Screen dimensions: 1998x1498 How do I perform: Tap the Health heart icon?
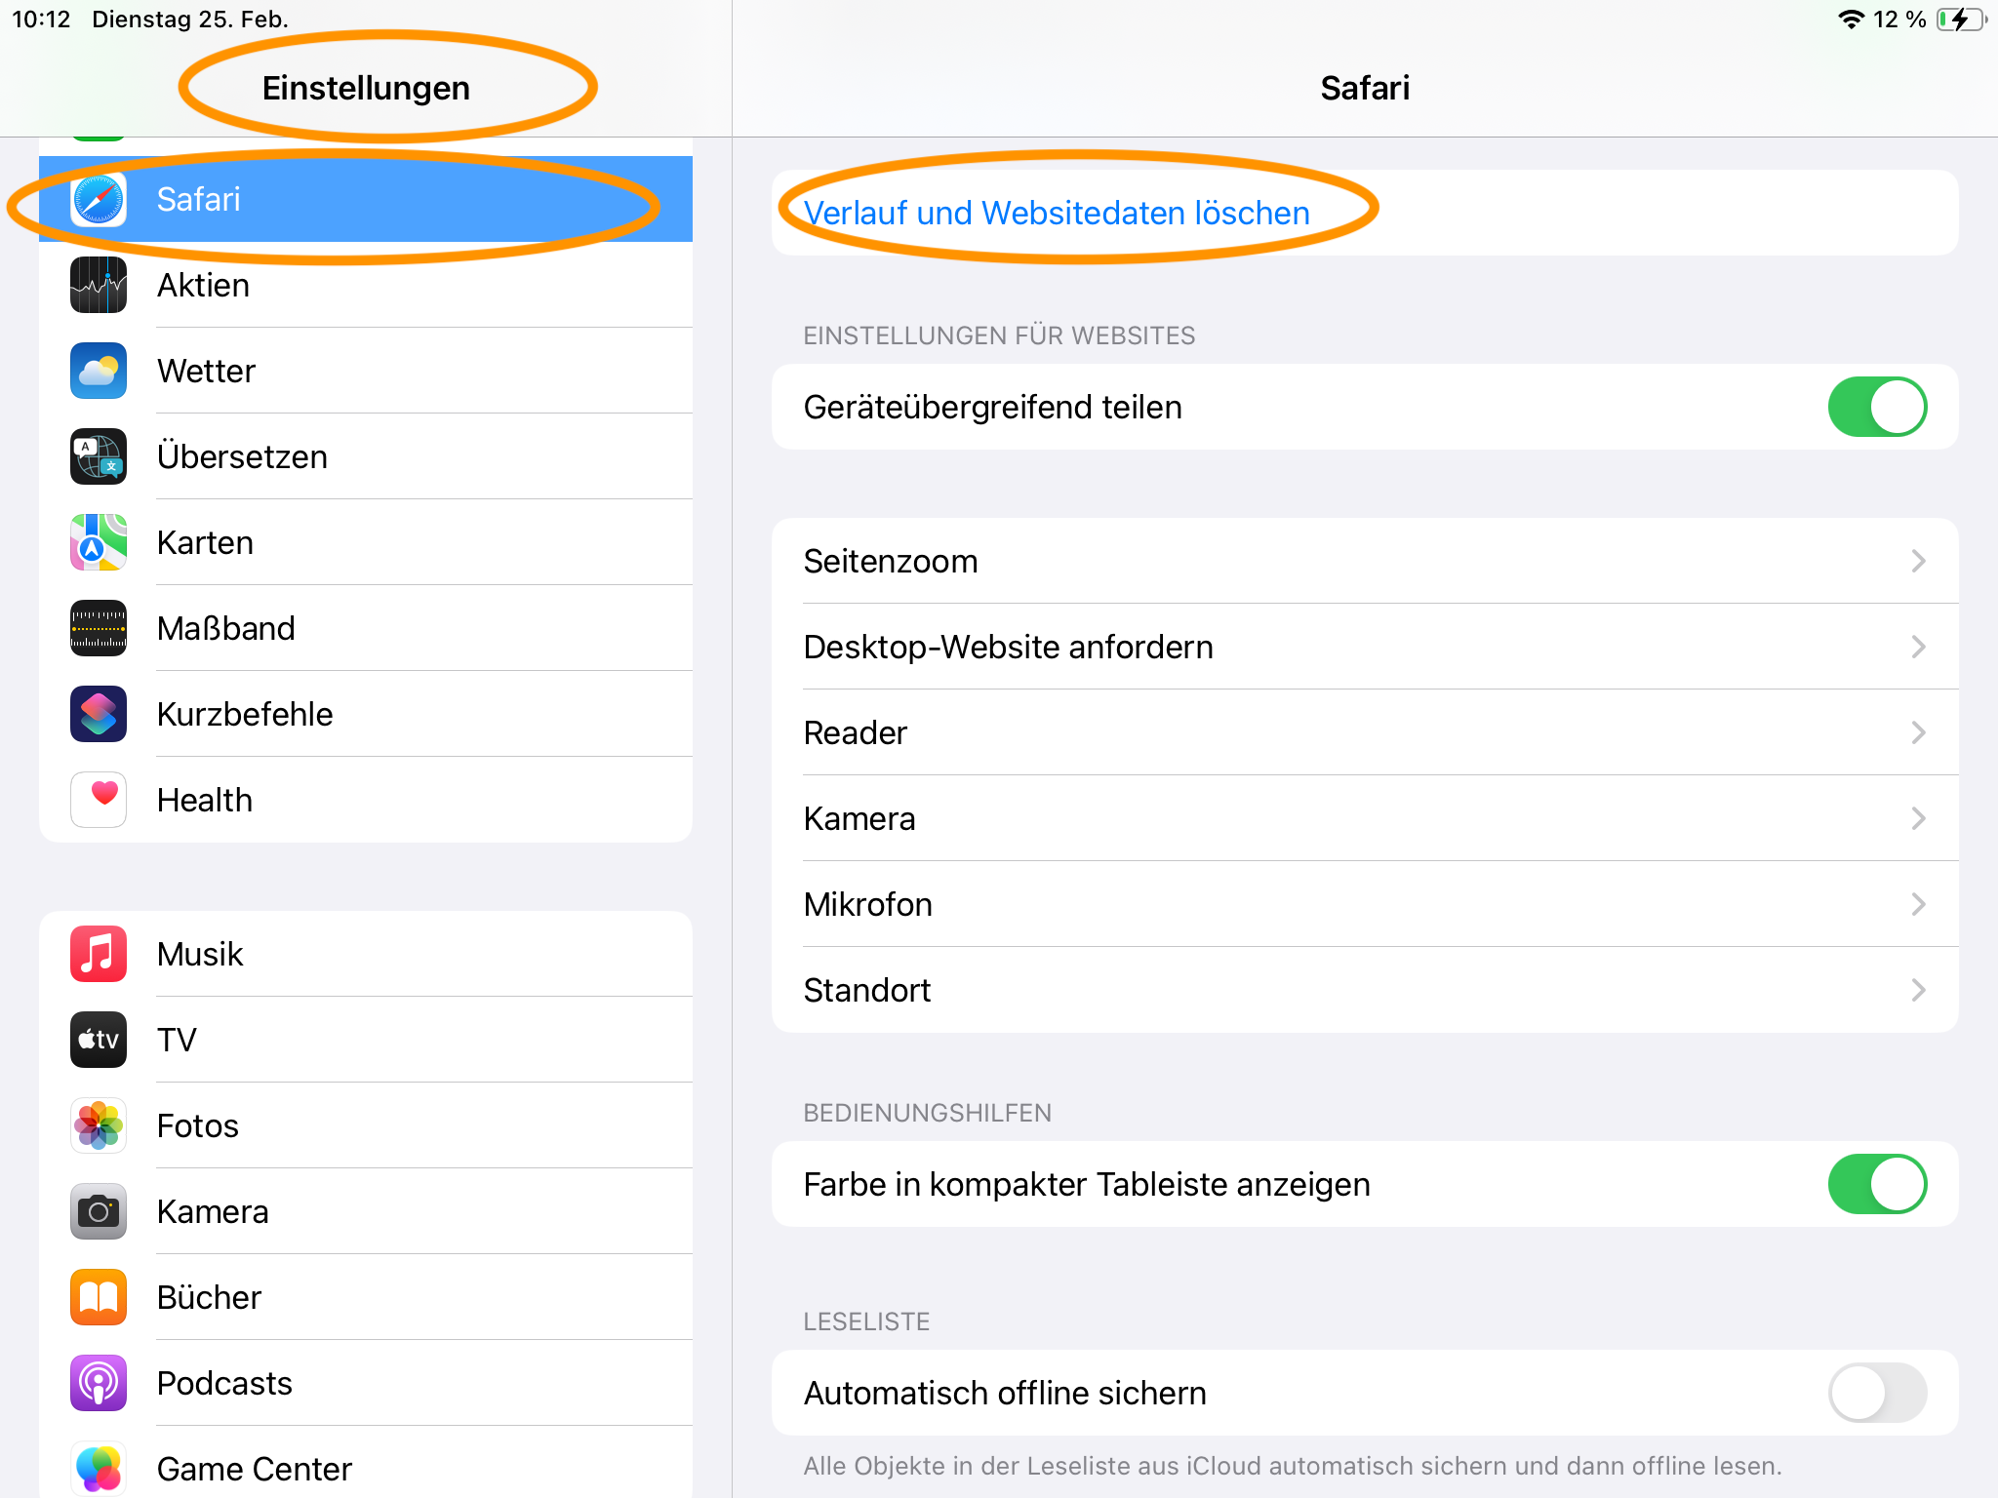(x=99, y=800)
